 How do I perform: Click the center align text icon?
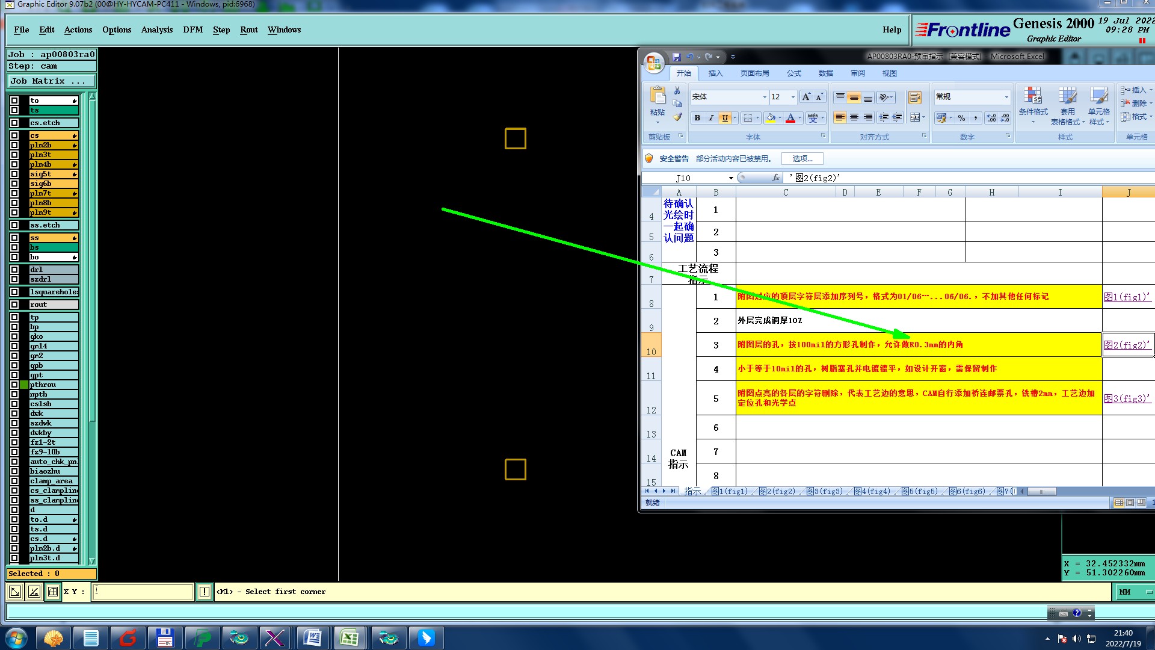854,118
